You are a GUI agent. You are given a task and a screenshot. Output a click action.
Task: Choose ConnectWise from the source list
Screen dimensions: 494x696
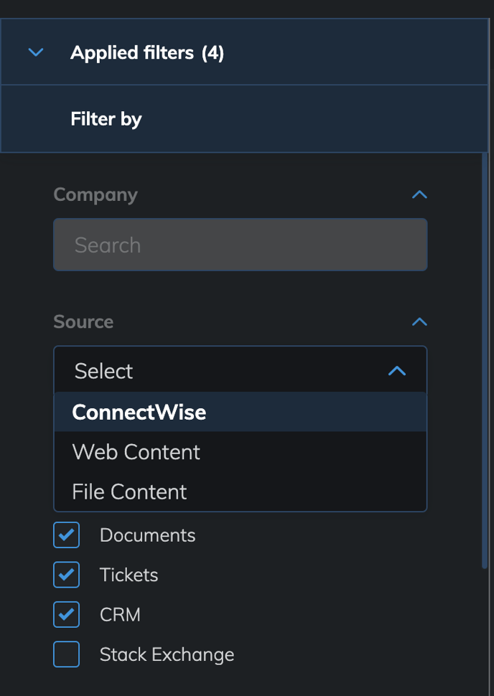tap(241, 412)
